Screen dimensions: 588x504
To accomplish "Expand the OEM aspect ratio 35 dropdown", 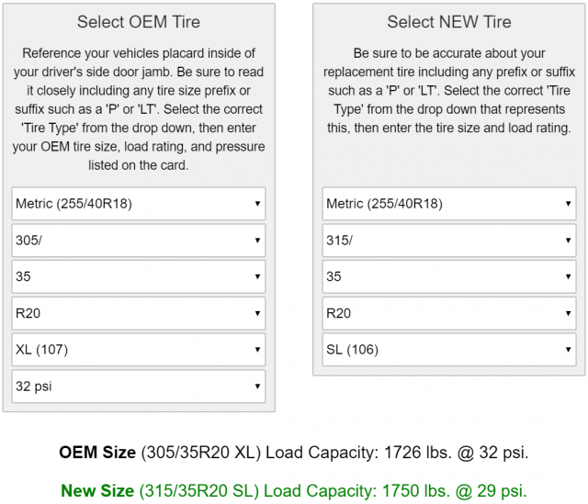I will (x=139, y=276).
